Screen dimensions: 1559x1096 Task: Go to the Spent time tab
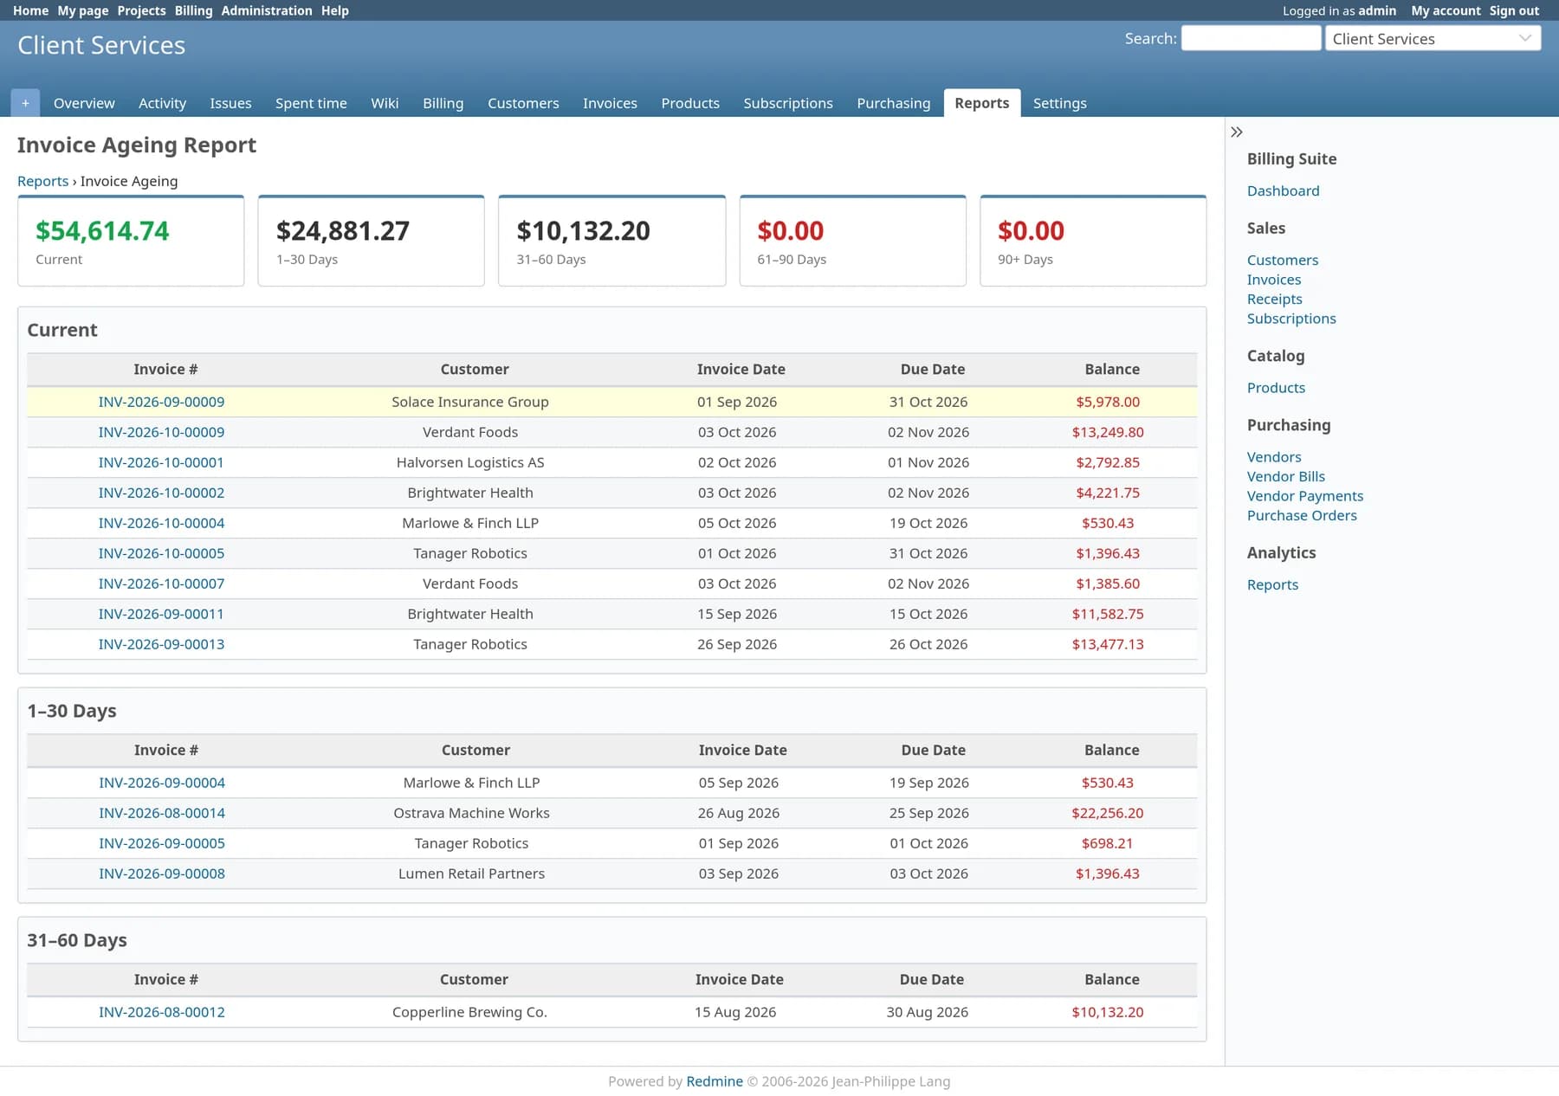311,103
